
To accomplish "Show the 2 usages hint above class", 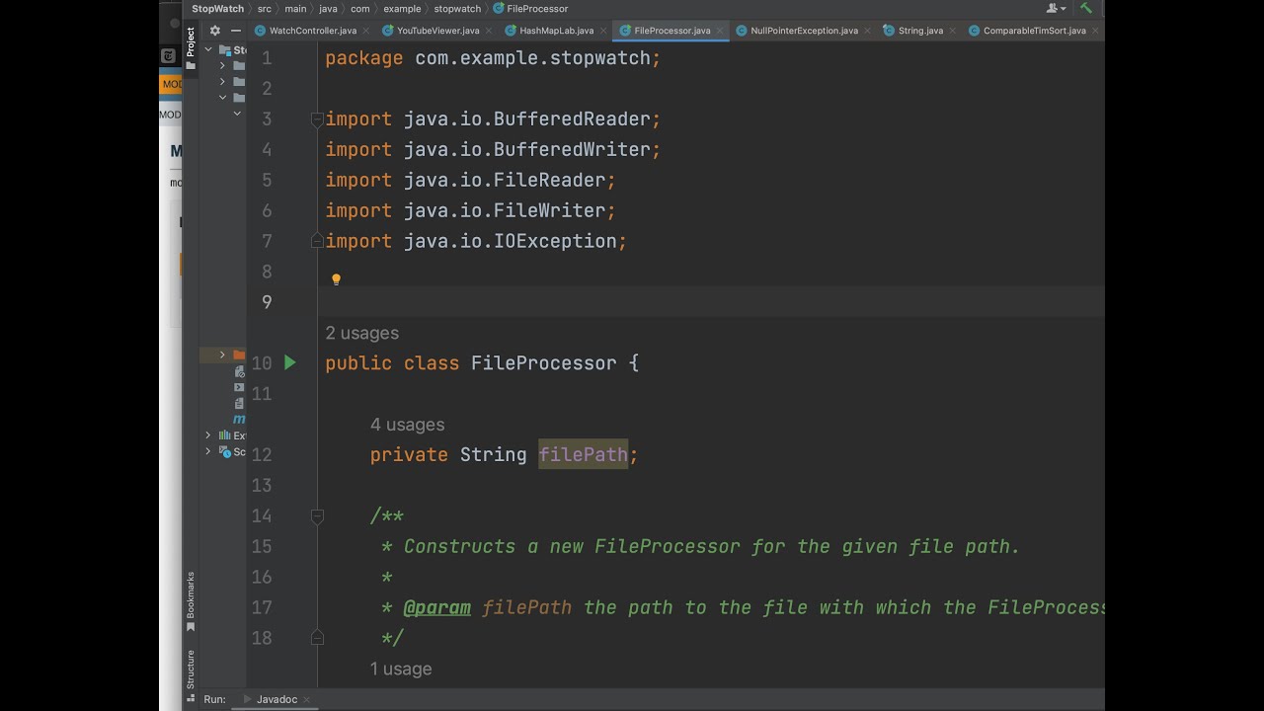I will tap(362, 334).
